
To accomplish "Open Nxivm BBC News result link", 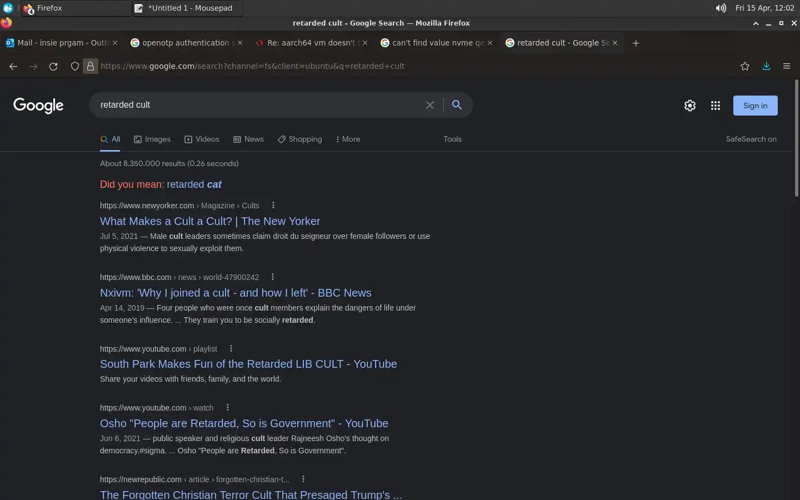I will click(x=236, y=293).
